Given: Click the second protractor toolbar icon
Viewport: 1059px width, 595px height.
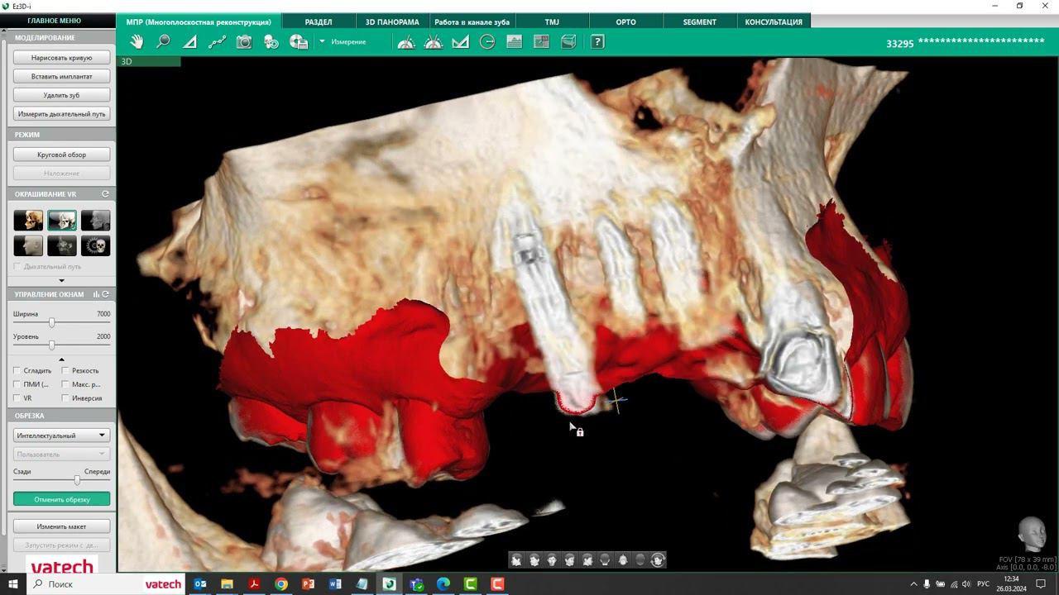Looking at the screenshot, I should (434, 42).
